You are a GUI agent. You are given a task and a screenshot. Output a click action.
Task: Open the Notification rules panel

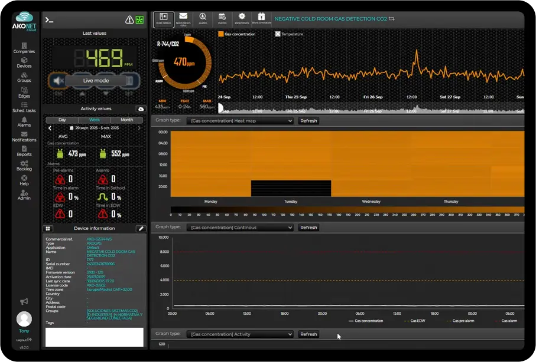(x=183, y=17)
